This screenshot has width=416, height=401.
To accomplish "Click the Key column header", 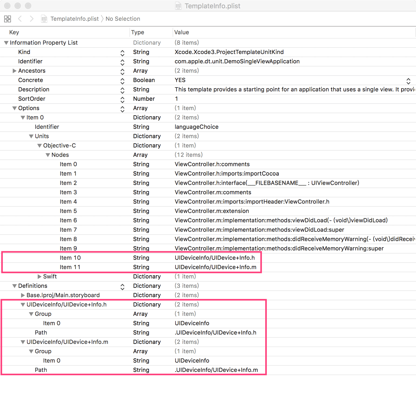I will pyautogui.click(x=14, y=32).
